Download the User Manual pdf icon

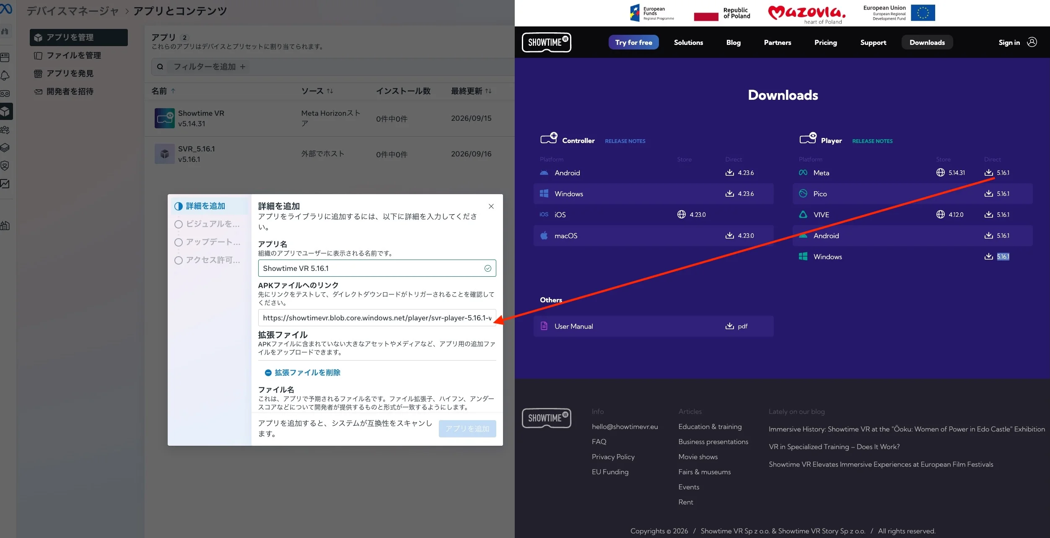click(729, 326)
